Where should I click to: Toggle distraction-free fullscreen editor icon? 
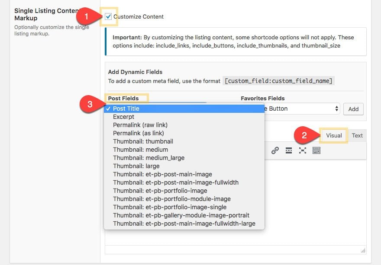tap(303, 150)
